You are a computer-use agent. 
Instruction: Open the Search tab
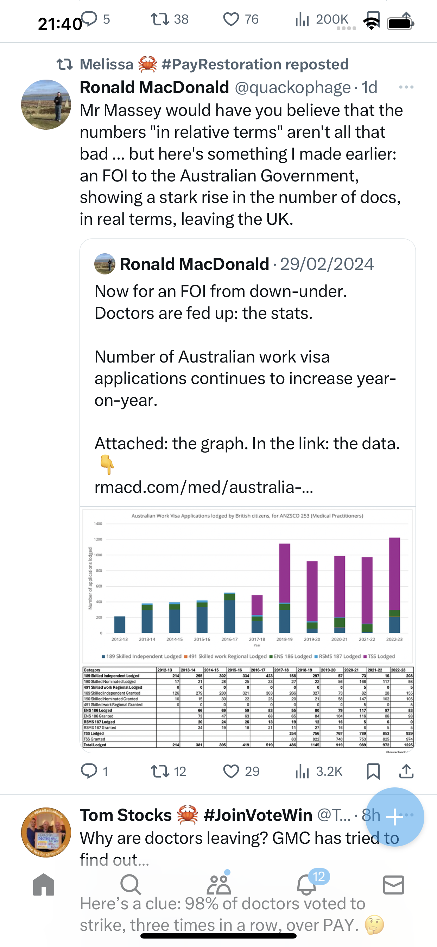click(131, 885)
